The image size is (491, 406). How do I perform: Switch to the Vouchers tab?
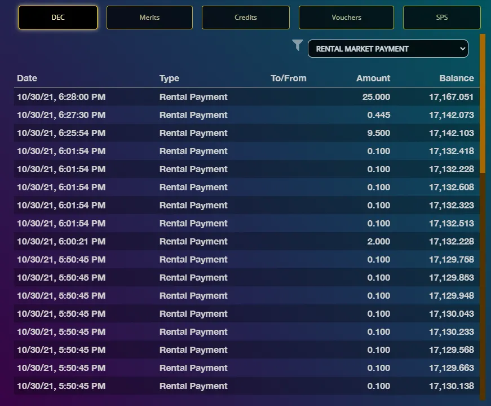346,18
